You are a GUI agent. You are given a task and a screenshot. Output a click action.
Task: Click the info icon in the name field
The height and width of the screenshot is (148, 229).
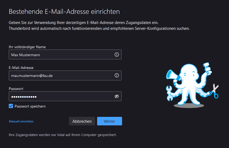pyautogui.click(x=116, y=55)
